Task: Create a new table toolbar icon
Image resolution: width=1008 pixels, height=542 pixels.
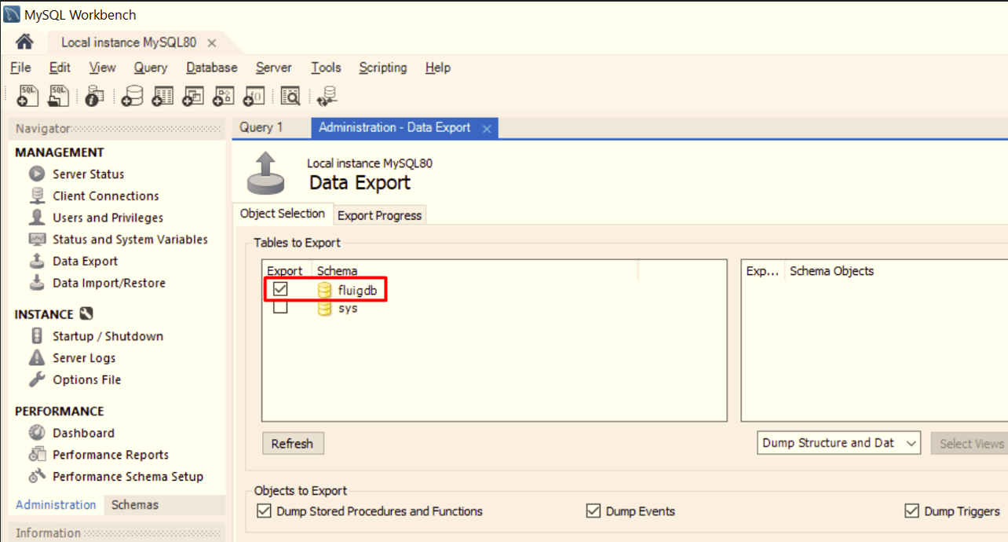Action: point(162,96)
